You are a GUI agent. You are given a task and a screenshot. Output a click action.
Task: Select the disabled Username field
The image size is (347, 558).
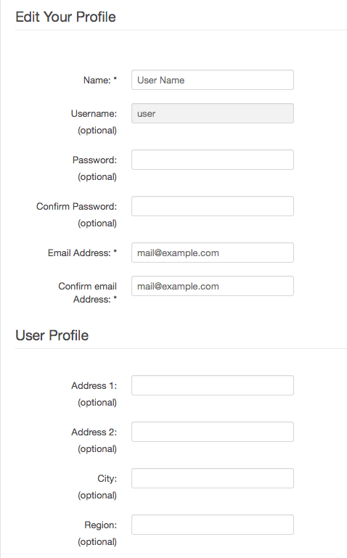tap(213, 113)
